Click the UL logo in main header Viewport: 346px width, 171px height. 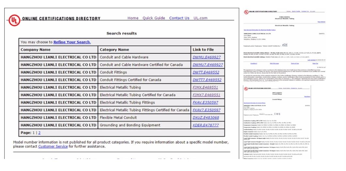[14, 20]
